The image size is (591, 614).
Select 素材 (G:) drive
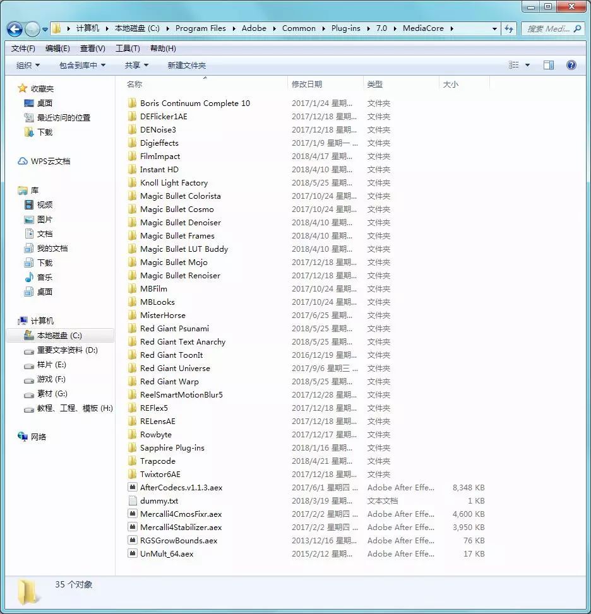tap(52, 394)
